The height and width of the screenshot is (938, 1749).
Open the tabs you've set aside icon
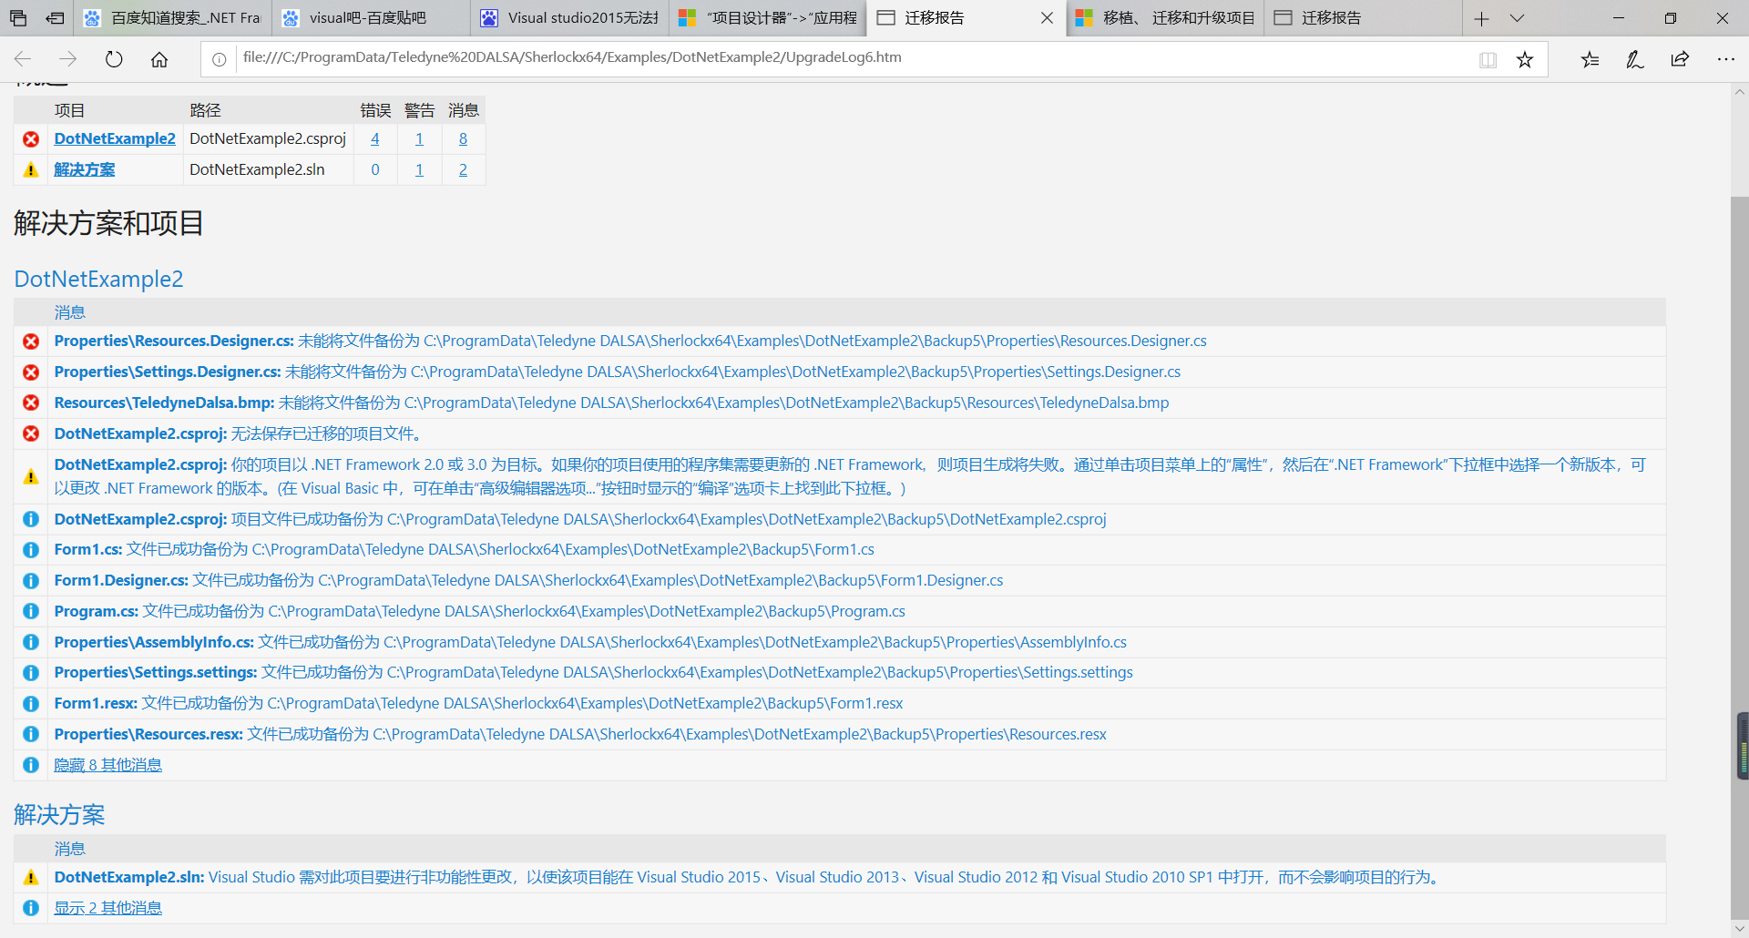point(18,18)
